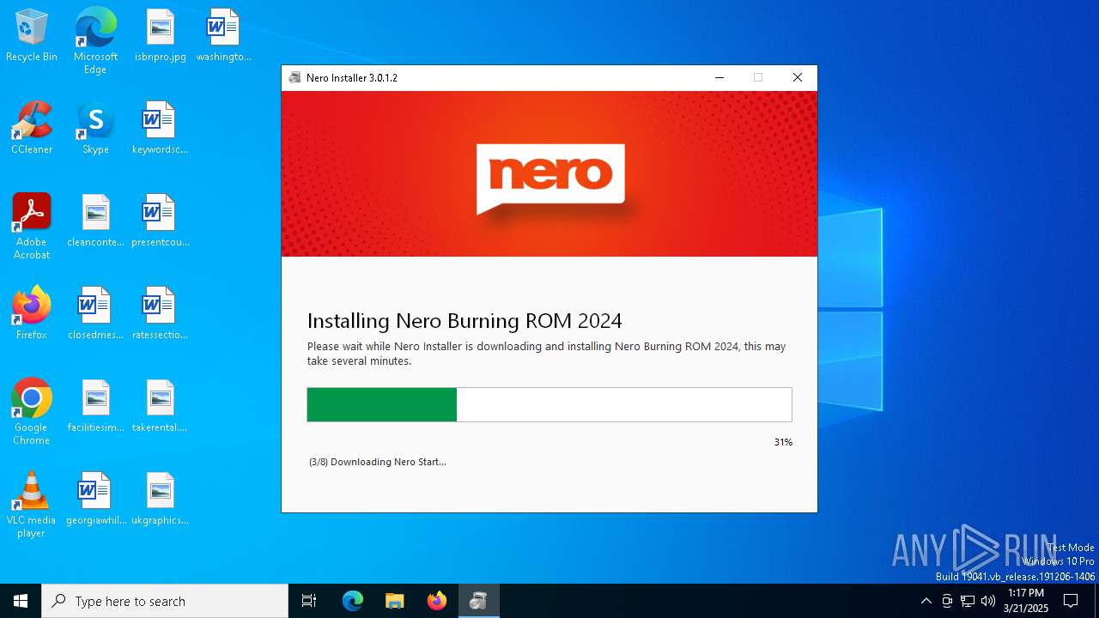Open Task View in the taskbar
1099x618 pixels.
click(309, 601)
